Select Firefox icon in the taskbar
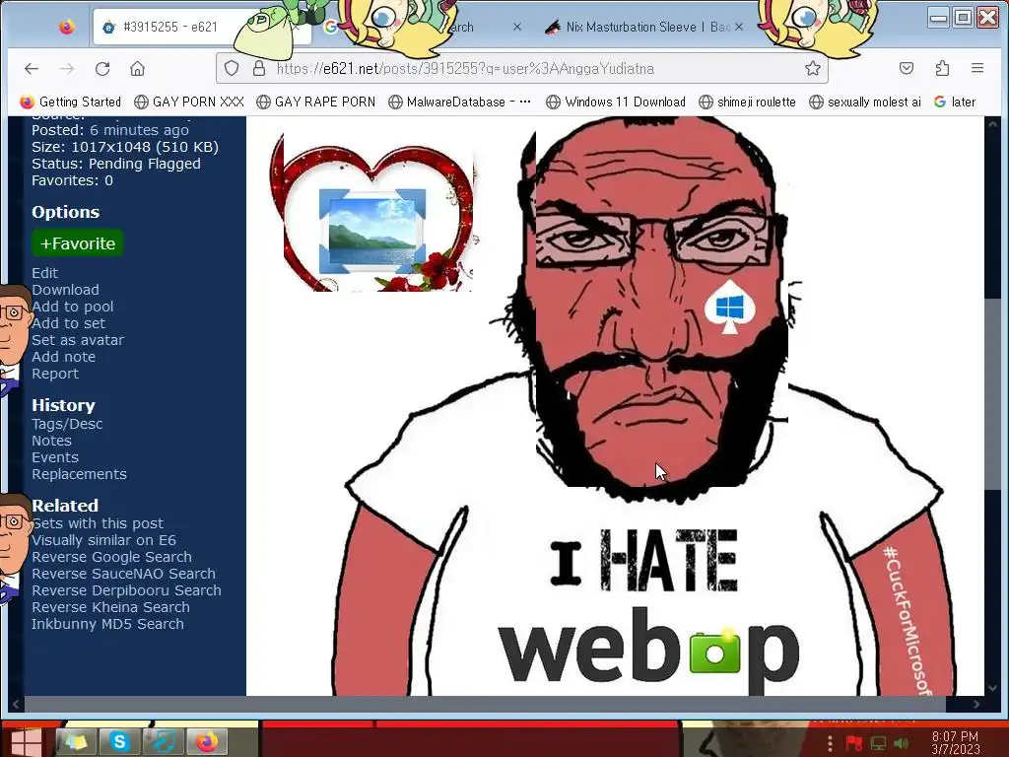Screen dimensions: 1009x757 [x=207, y=741]
